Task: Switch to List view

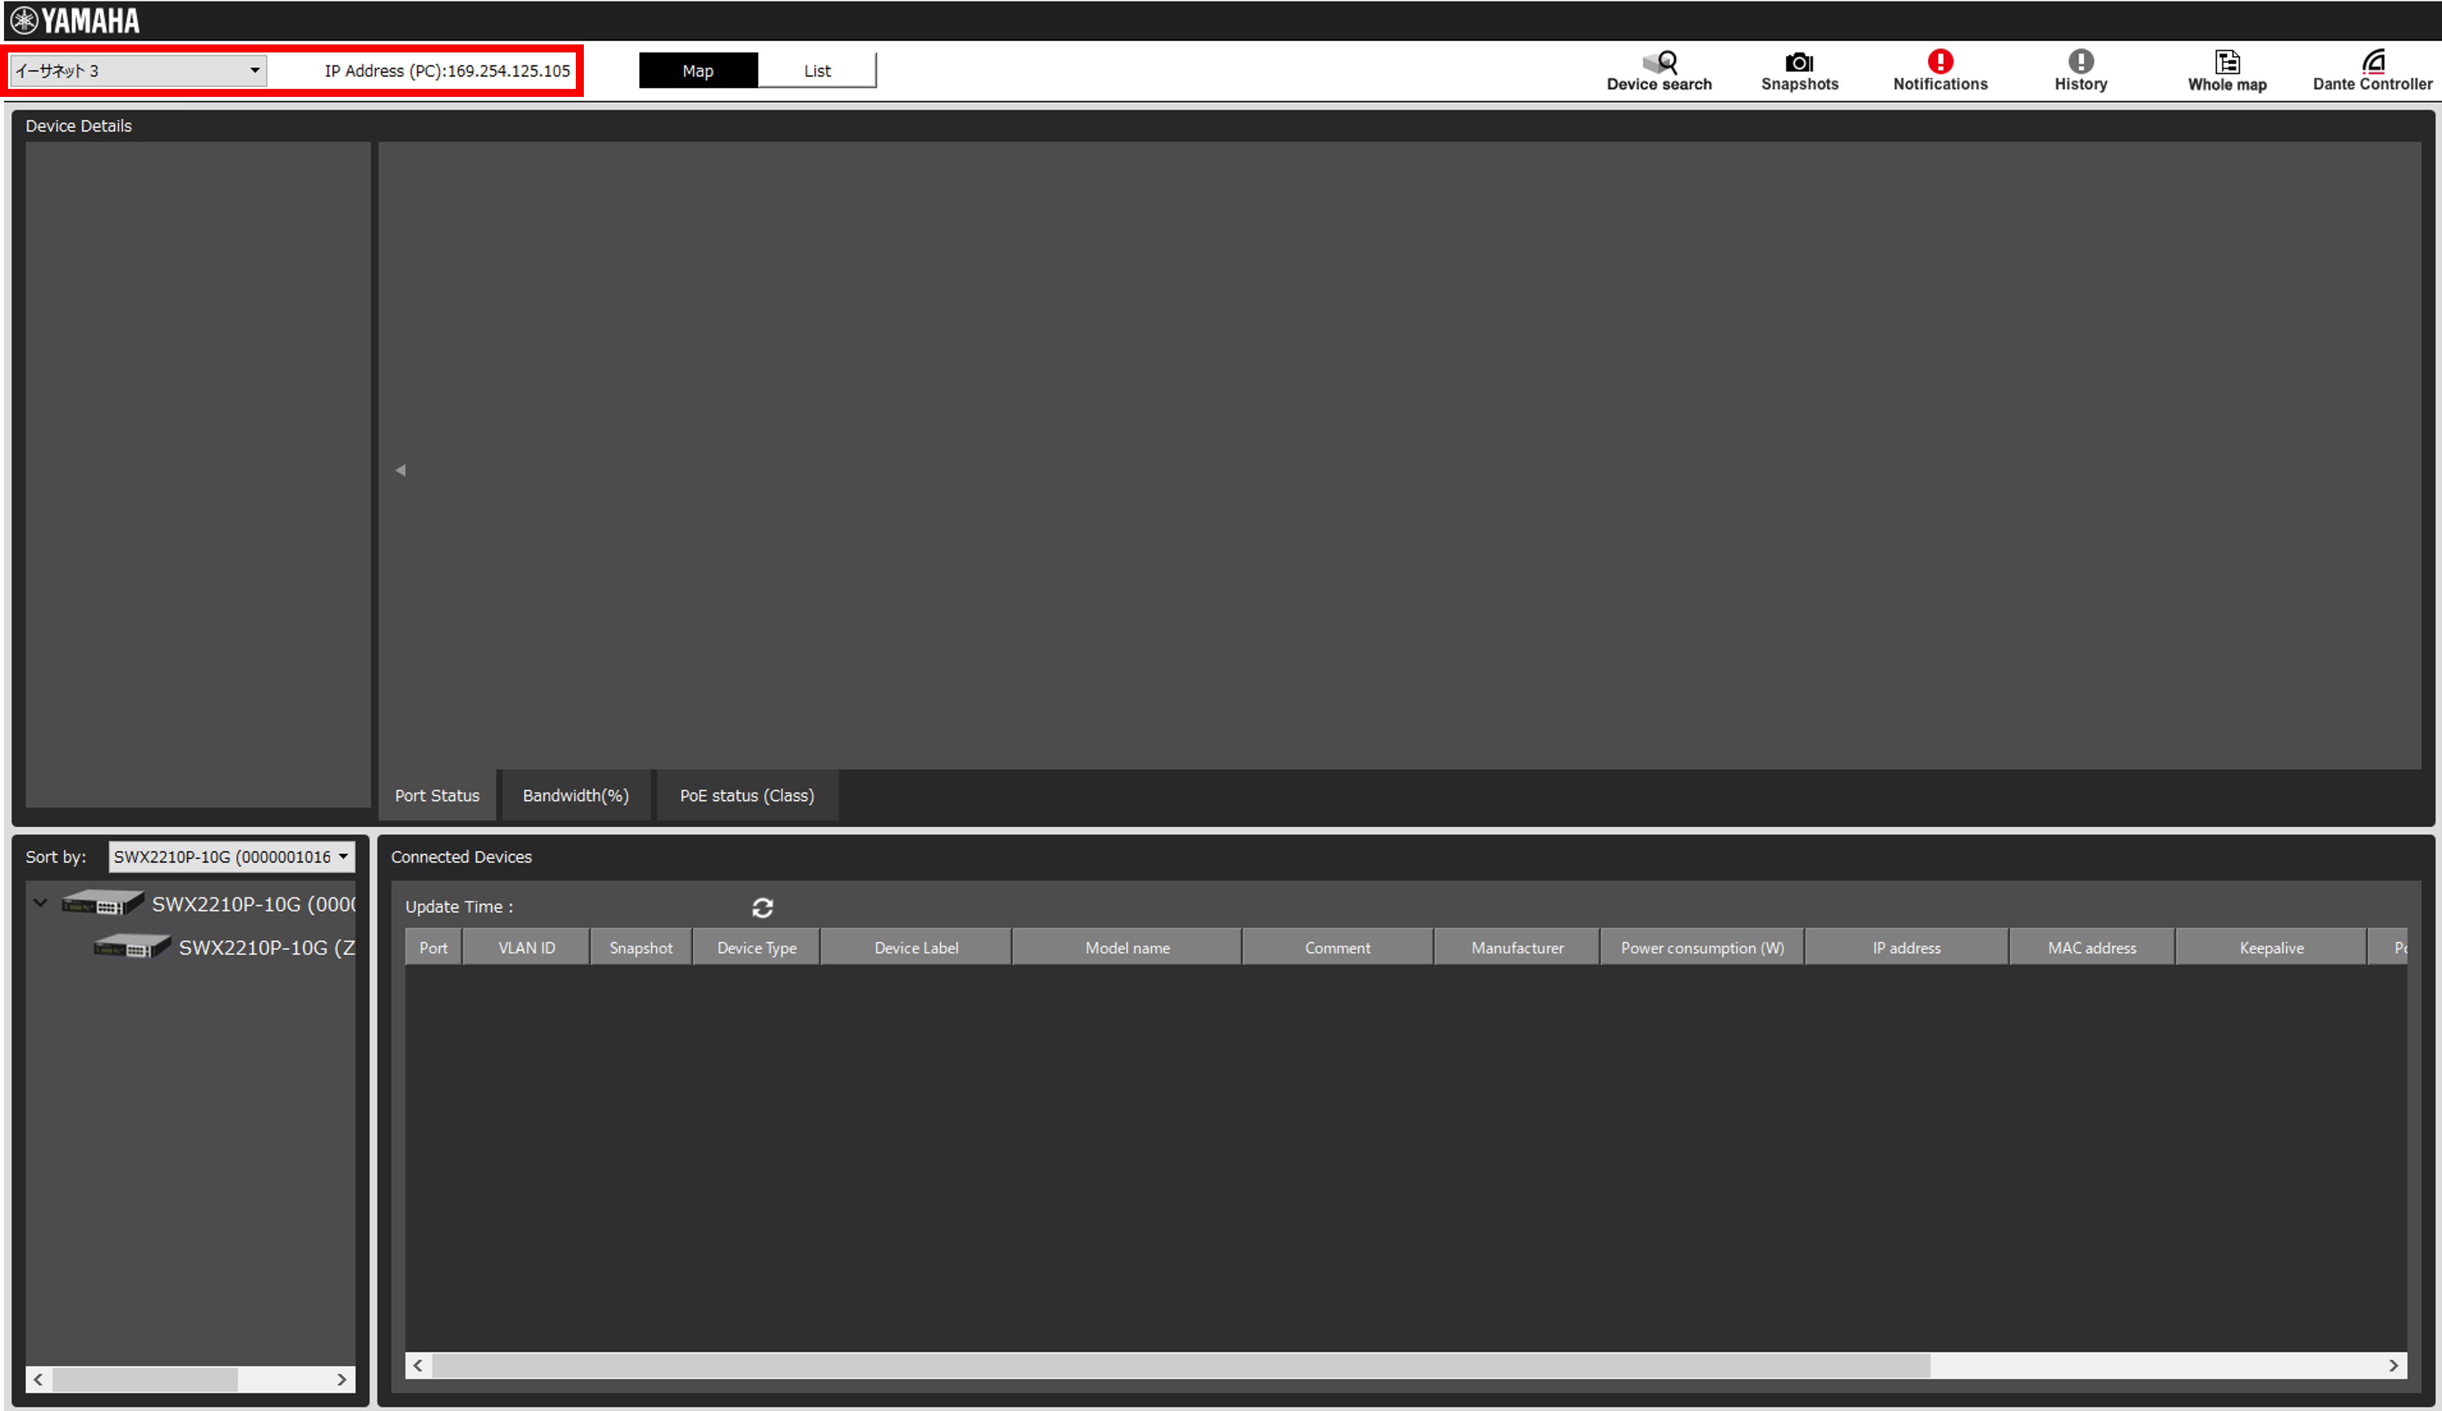Action: click(x=817, y=71)
